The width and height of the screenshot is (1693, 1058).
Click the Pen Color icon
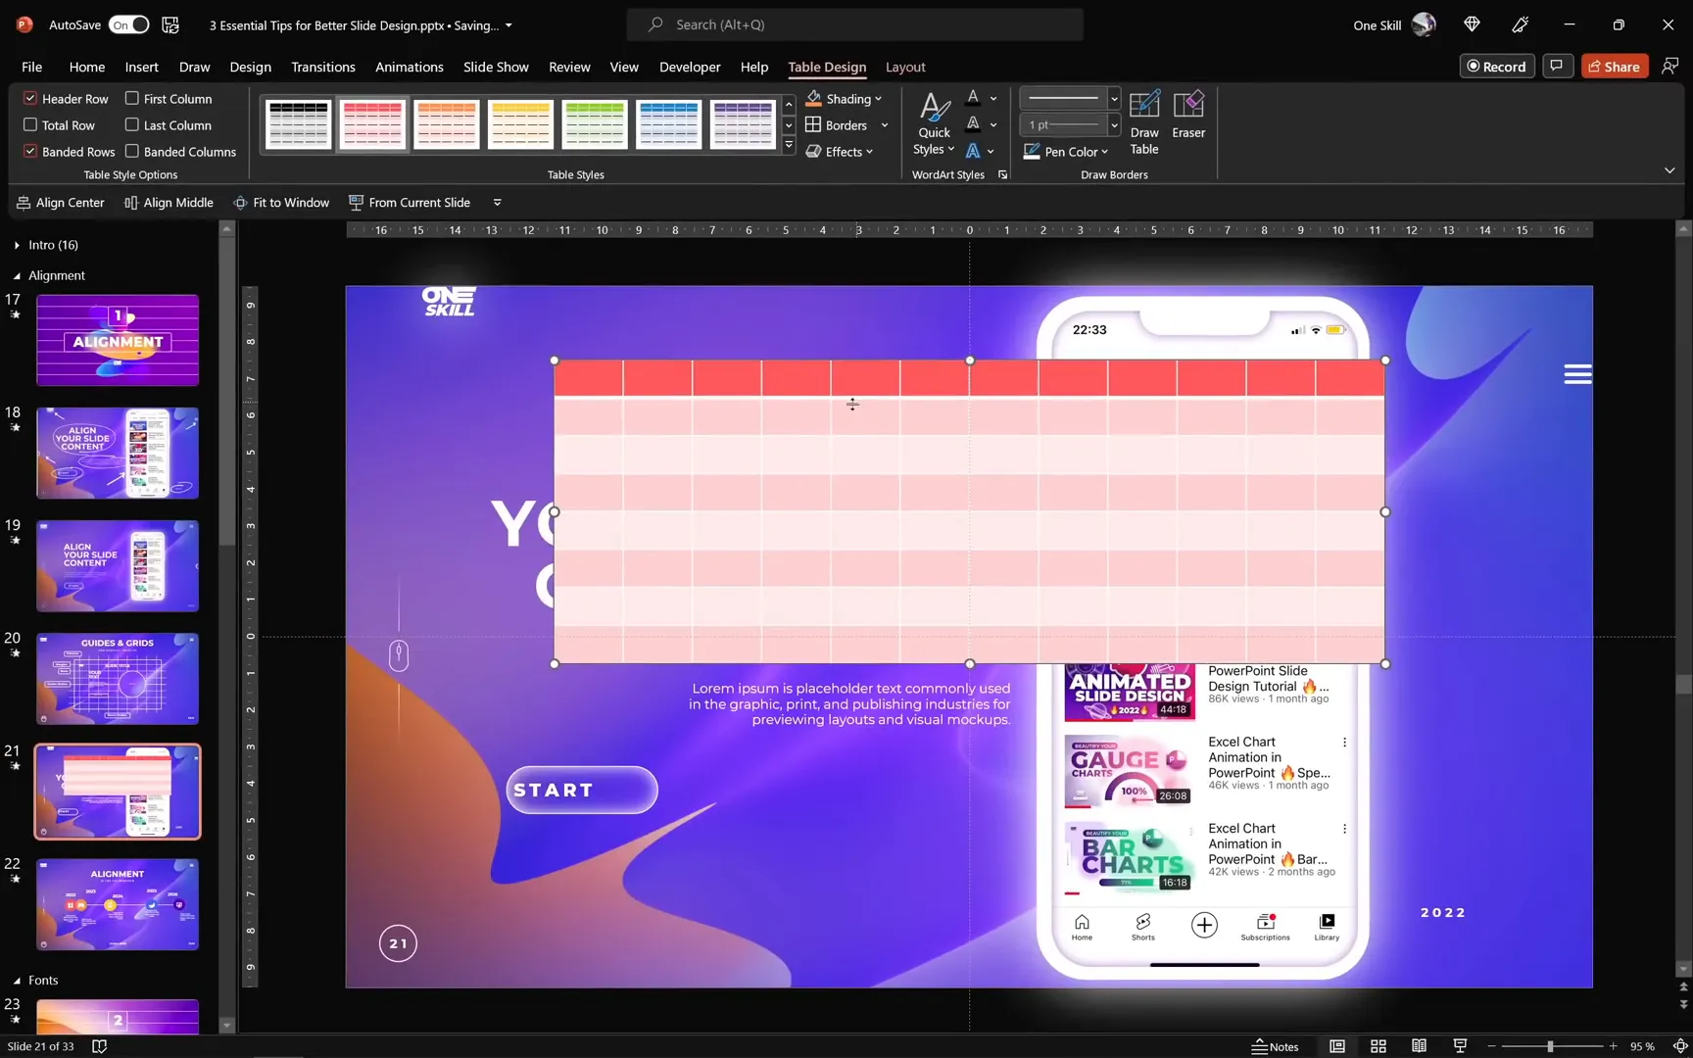click(1032, 151)
